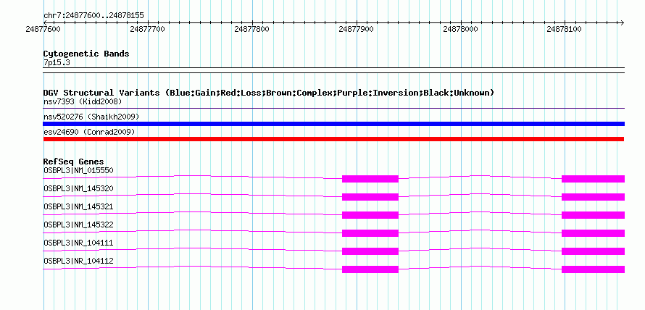The image size is (645, 310).
Task: Open OSBPL3|NR_104112 transcript label
Action: pyautogui.click(x=78, y=261)
